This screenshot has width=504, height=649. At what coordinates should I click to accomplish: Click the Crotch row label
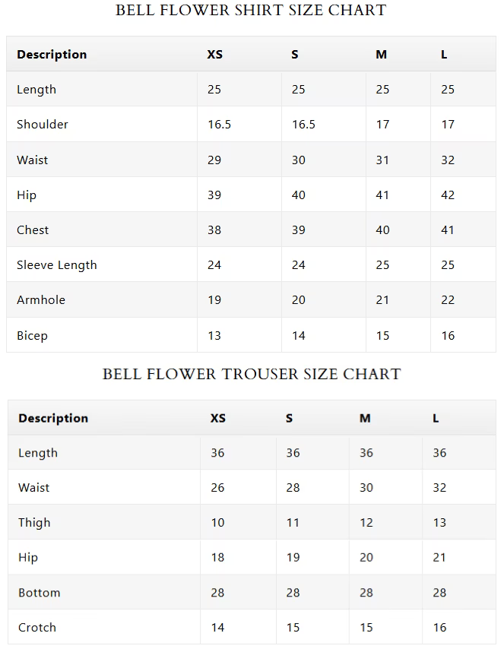tap(37, 628)
